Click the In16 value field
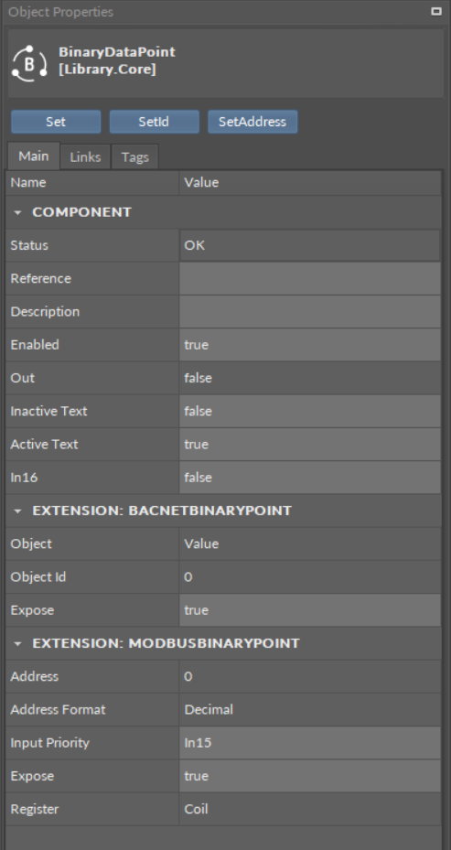 click(x=310, y=478)
